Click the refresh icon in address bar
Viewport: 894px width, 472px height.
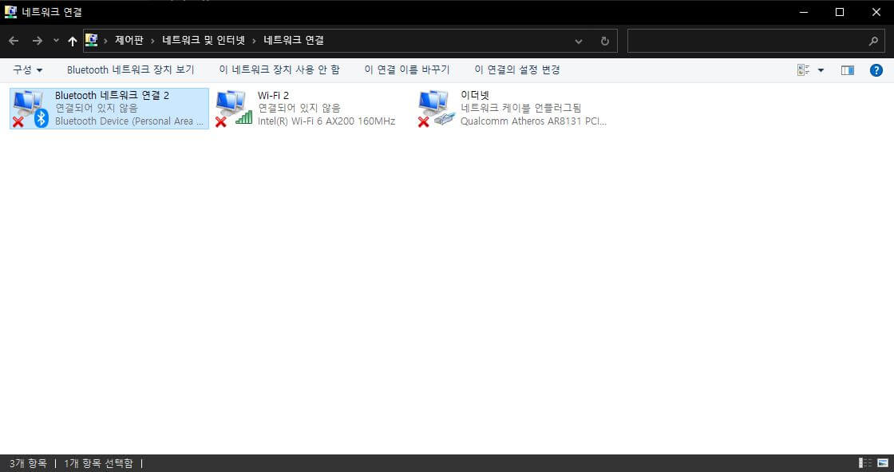coord(604,40)
